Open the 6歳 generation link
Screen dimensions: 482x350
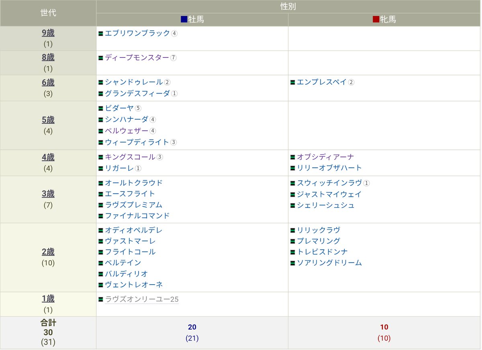click(48, 83)
